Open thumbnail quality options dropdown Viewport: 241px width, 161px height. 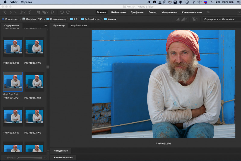(184, 19)
